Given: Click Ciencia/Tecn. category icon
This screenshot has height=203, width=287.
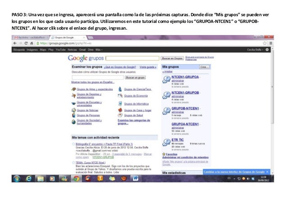Looking at the screenshot, I should pos(120,89).
